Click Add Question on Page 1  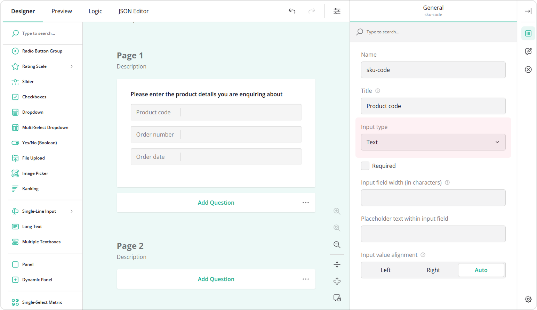[216, 203]
